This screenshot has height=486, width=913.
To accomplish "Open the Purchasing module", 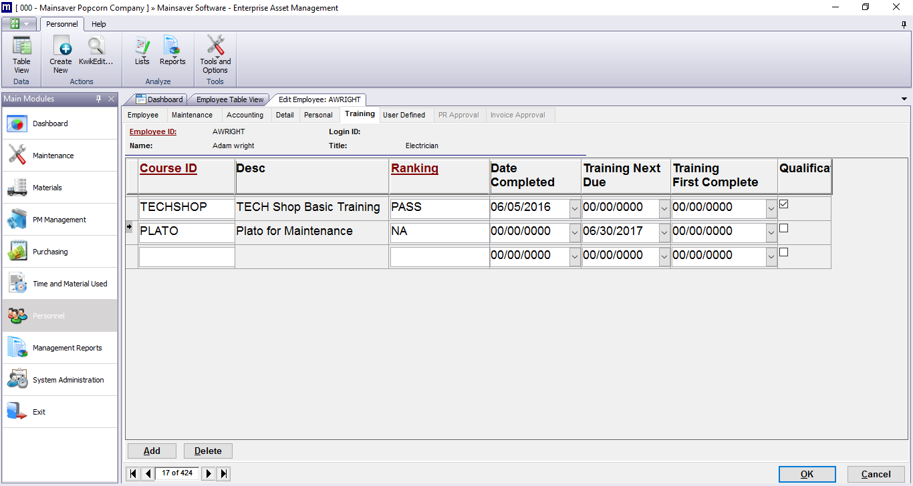I will coord(59,251).
